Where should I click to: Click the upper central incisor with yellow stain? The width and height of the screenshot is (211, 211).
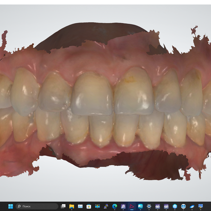click(134, 91)
